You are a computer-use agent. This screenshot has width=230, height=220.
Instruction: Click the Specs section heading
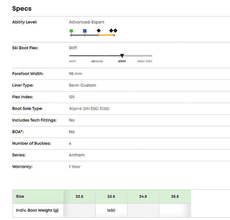(22, 9)
